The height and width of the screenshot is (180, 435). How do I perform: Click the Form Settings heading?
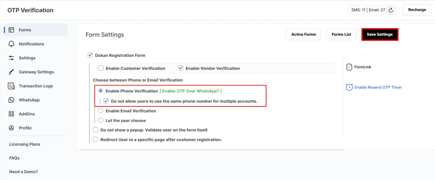105,35
